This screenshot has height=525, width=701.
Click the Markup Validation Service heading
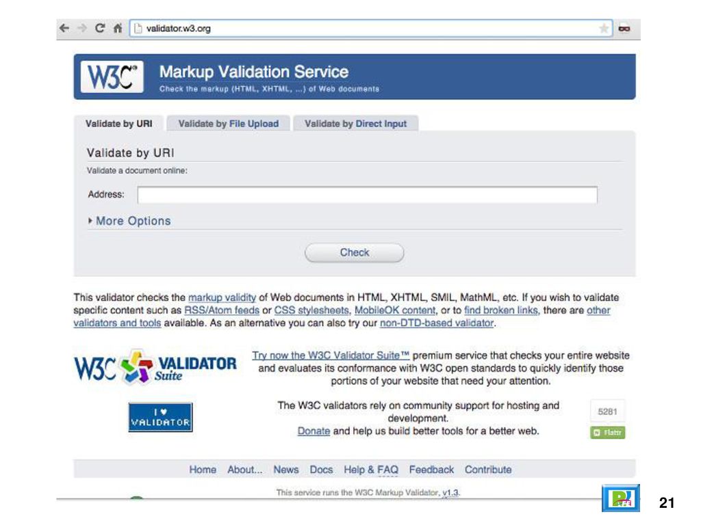tap(254, 72)
